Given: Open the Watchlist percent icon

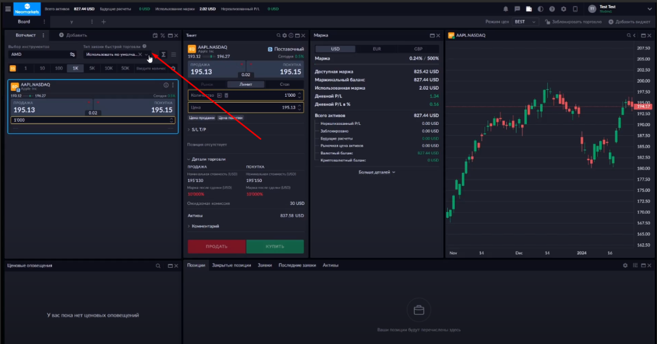Looking at the screenshot, I should (x=162, y=36).
